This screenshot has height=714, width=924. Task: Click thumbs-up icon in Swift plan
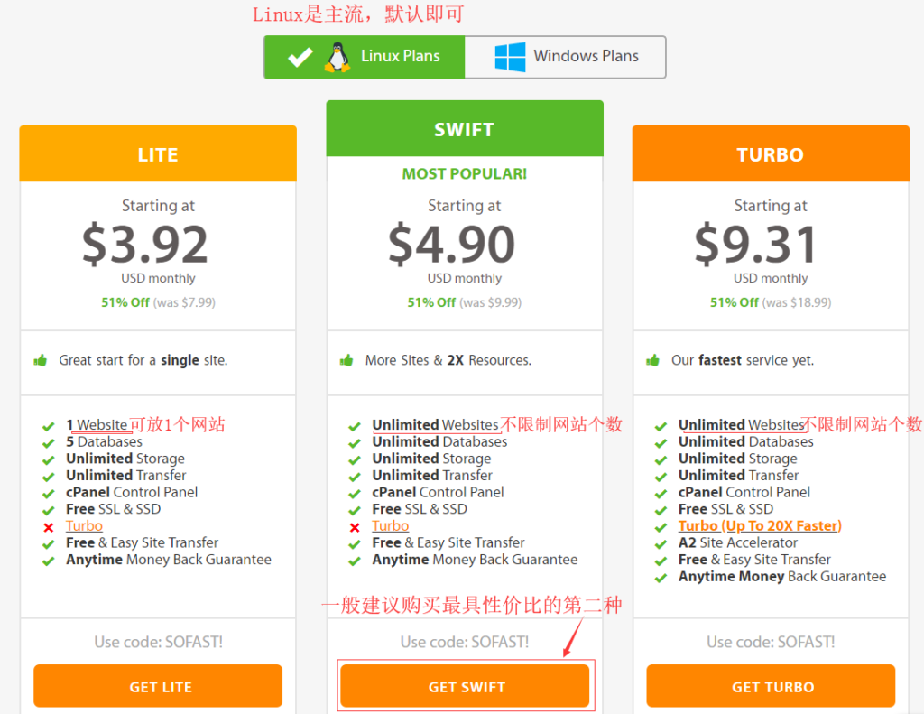(x=346, y=360)
